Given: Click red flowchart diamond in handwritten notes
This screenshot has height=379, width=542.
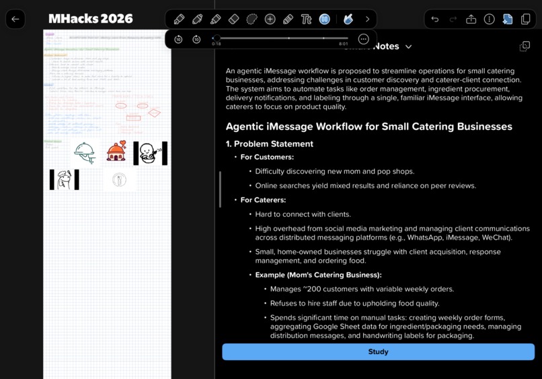Looking at the screenshot, I should [154, 113].
